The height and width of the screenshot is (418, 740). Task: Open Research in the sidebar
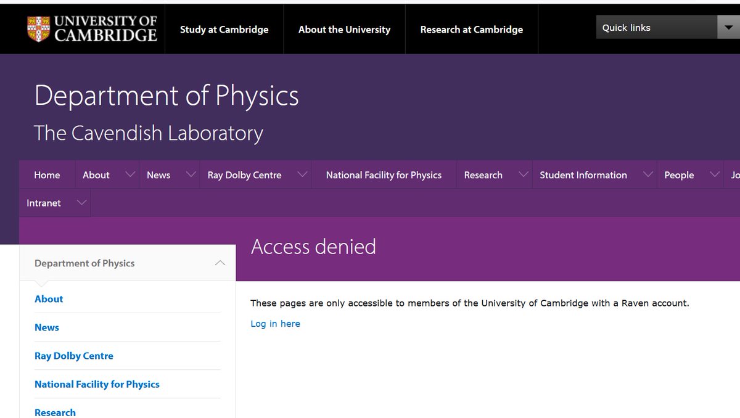[x=55, y=412]
